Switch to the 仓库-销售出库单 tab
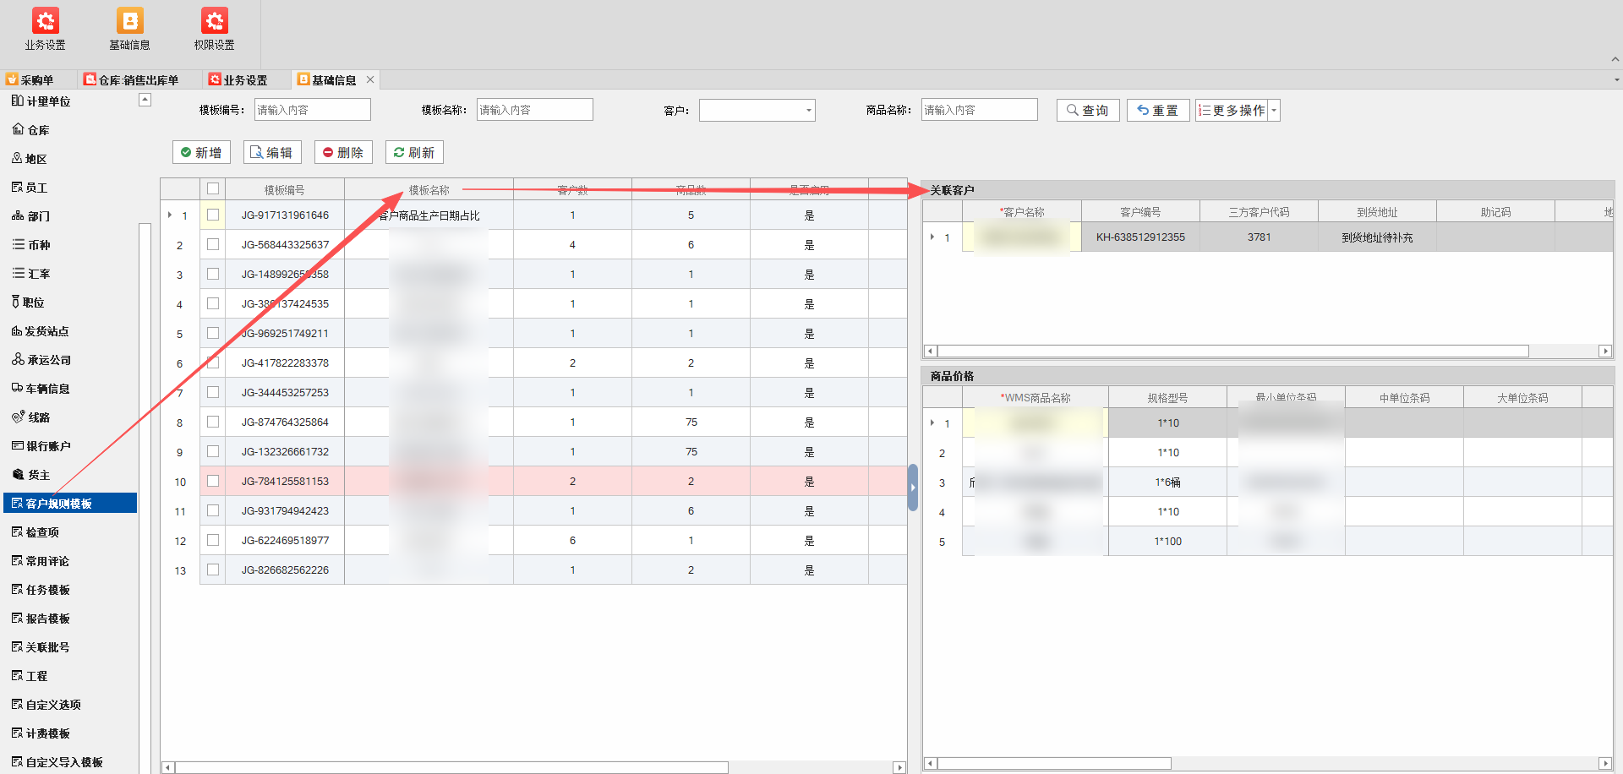 (x=138, y=80)
